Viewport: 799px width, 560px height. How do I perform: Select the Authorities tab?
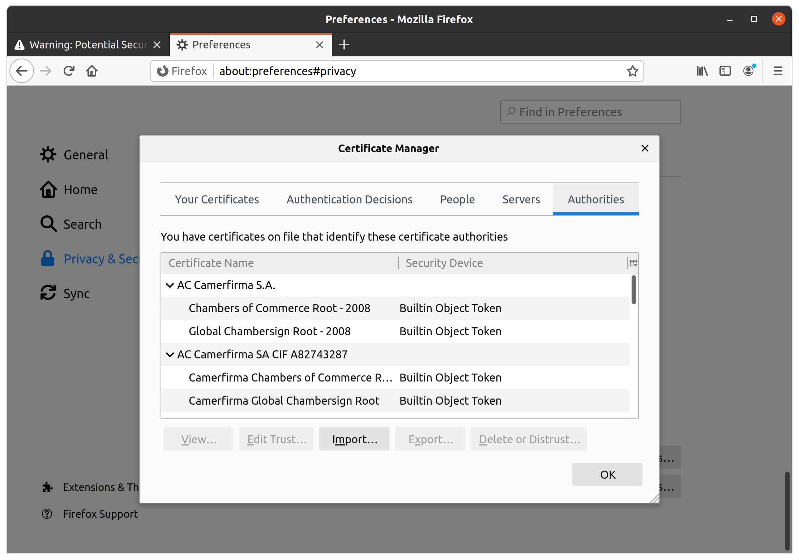(596, 199)
